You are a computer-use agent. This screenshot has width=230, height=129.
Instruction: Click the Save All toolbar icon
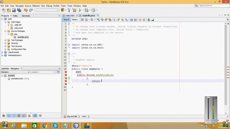point(19,10)
